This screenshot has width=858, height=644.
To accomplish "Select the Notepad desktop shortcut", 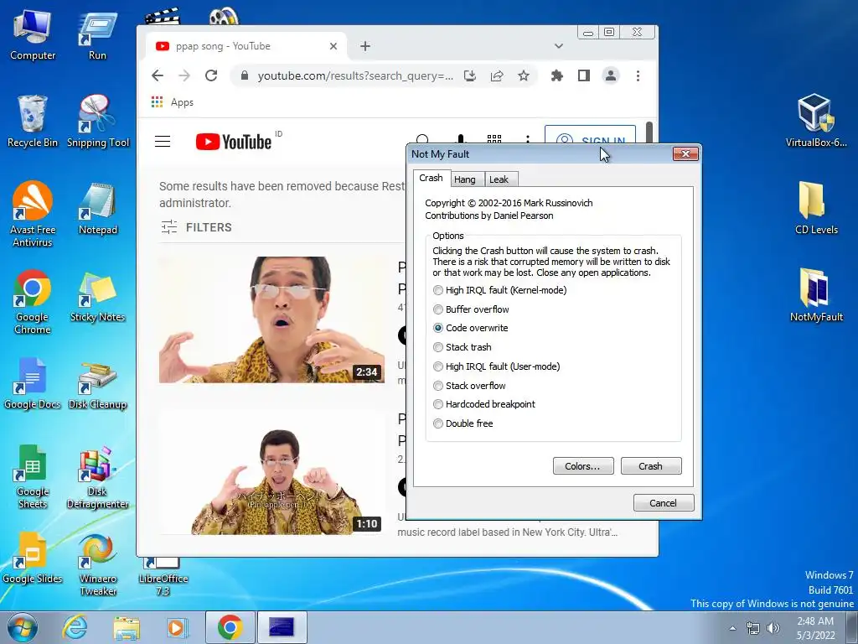I will [x=97, y=209].
